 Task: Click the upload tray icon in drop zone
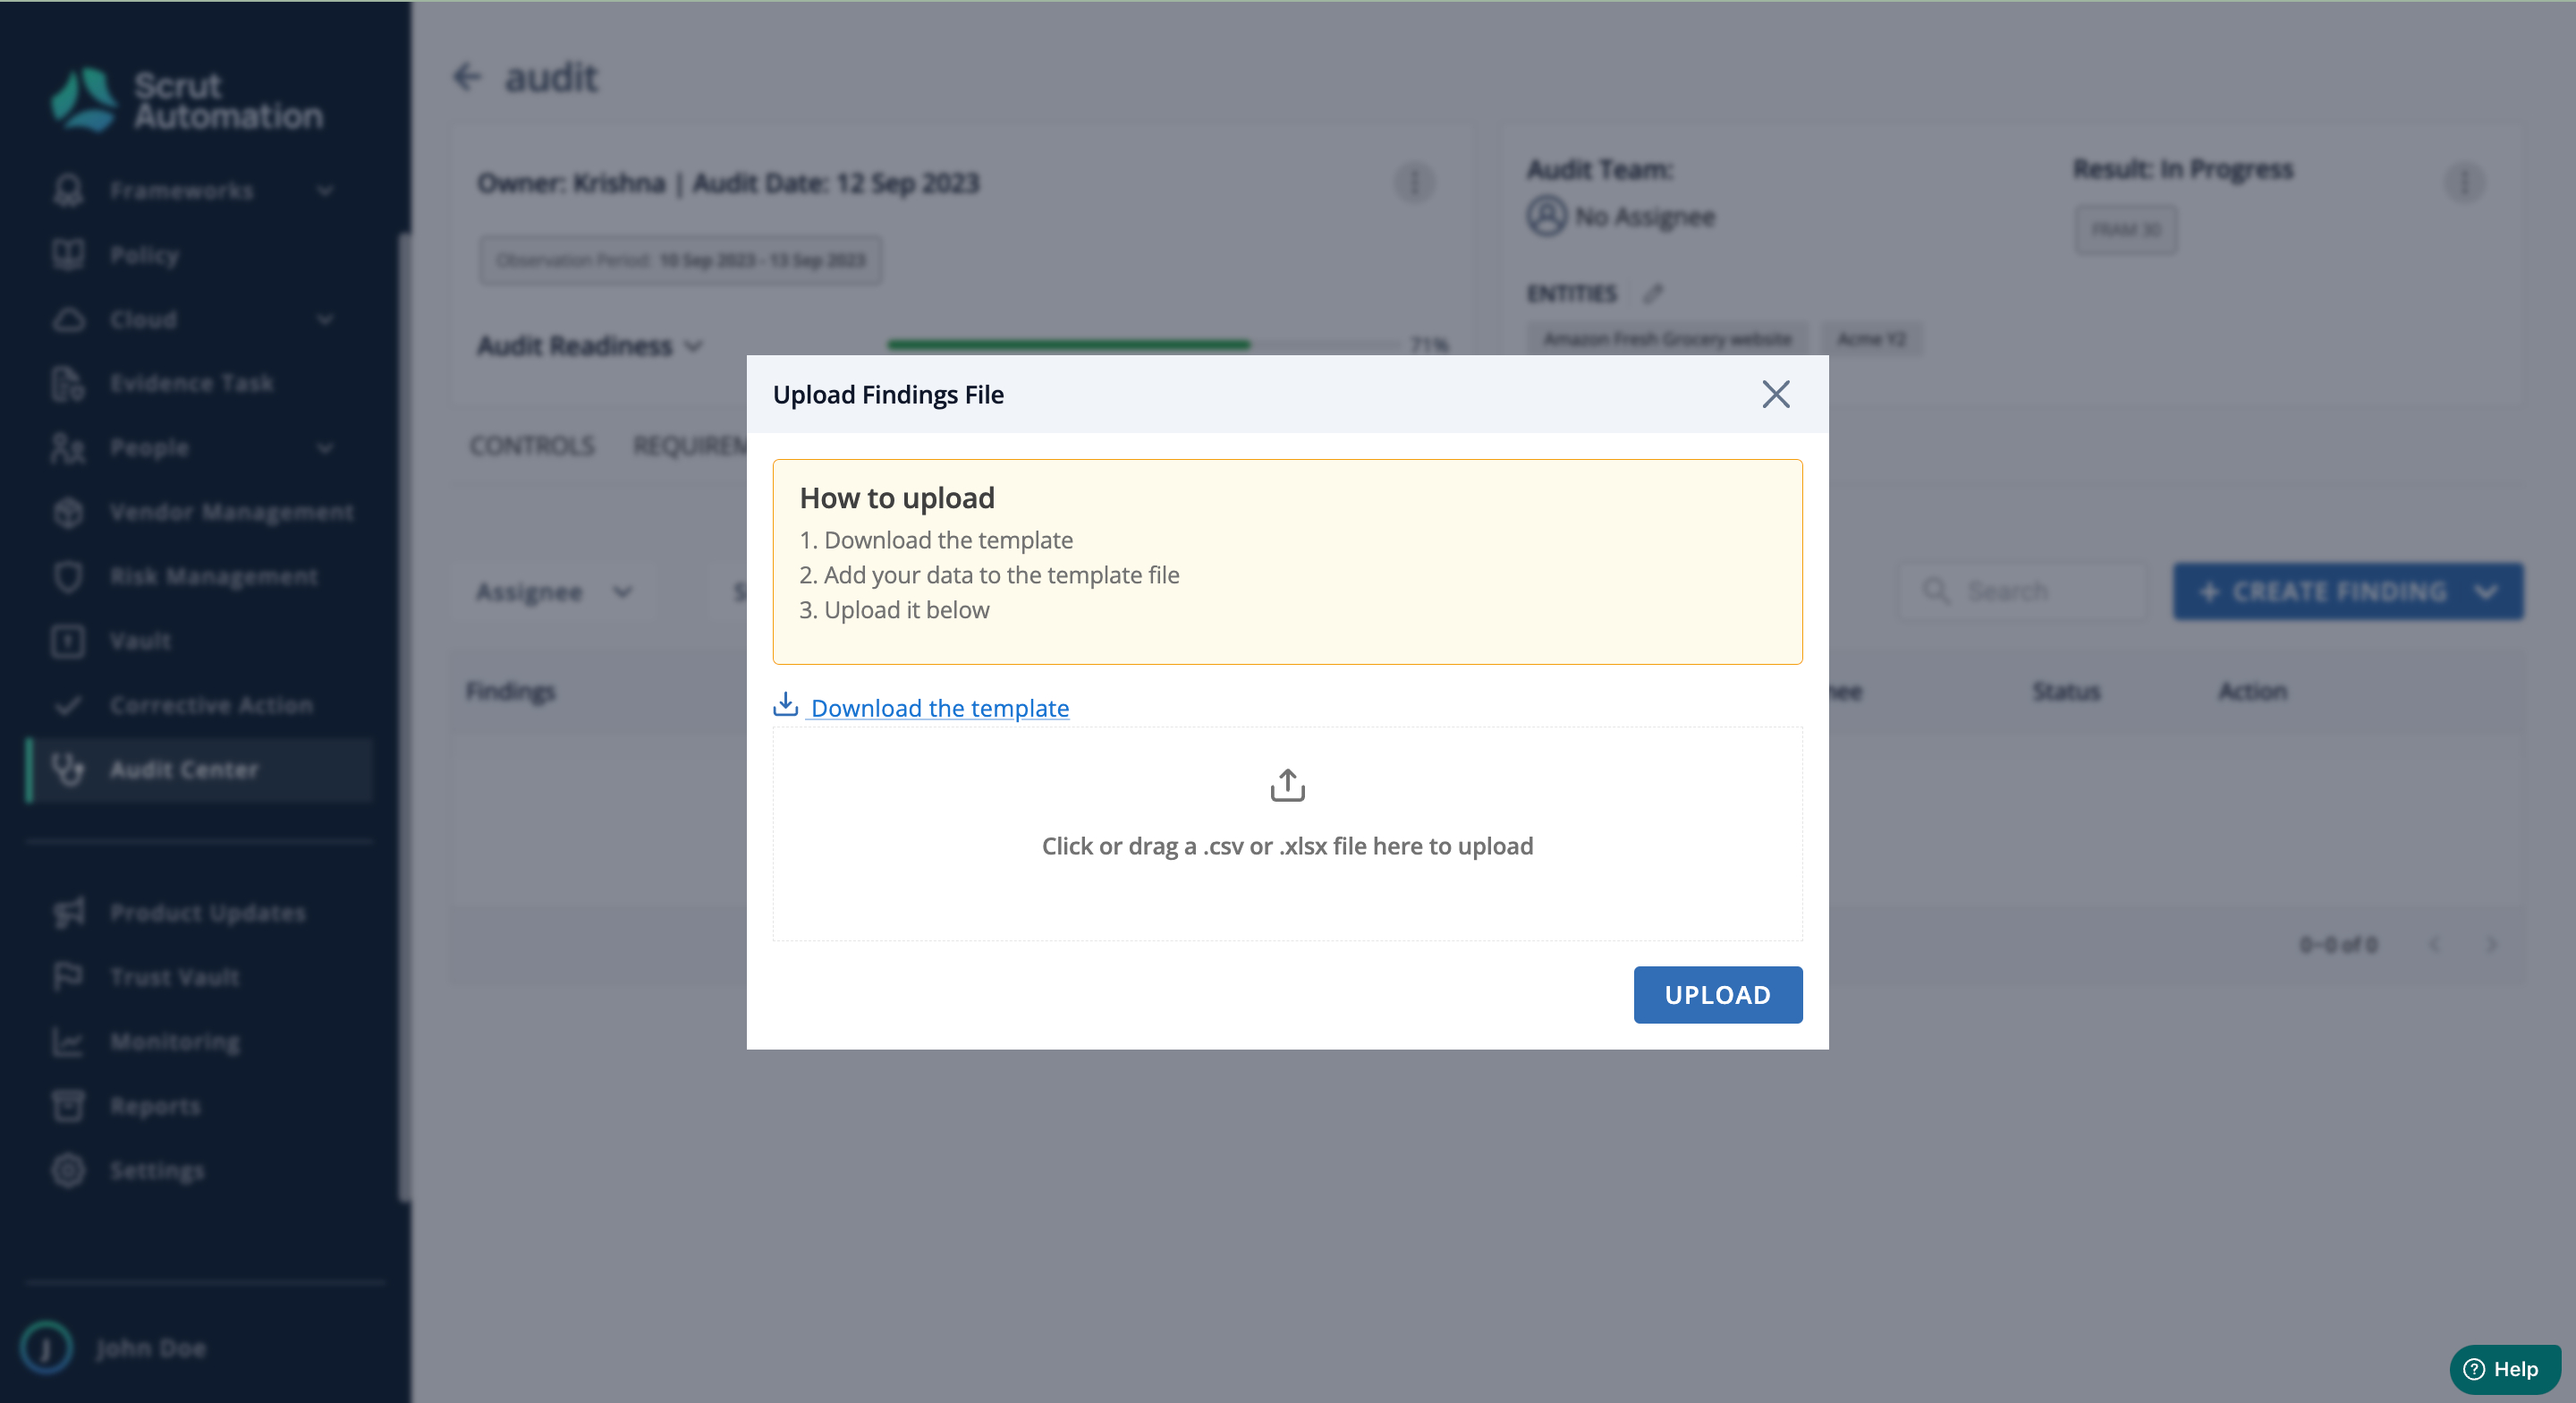(x=1287, y=786)
